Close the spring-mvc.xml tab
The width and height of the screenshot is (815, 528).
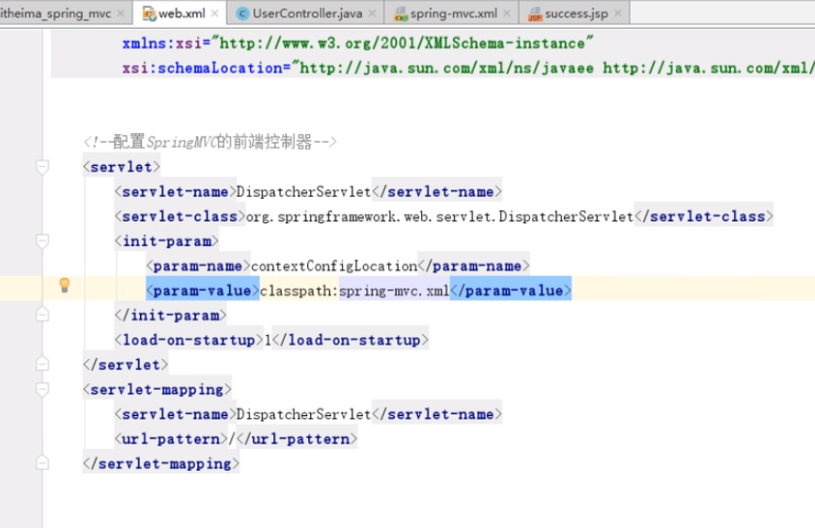point(507,14)
